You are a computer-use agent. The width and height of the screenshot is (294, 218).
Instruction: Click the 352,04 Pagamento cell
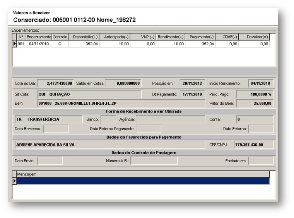pos(200,44)
